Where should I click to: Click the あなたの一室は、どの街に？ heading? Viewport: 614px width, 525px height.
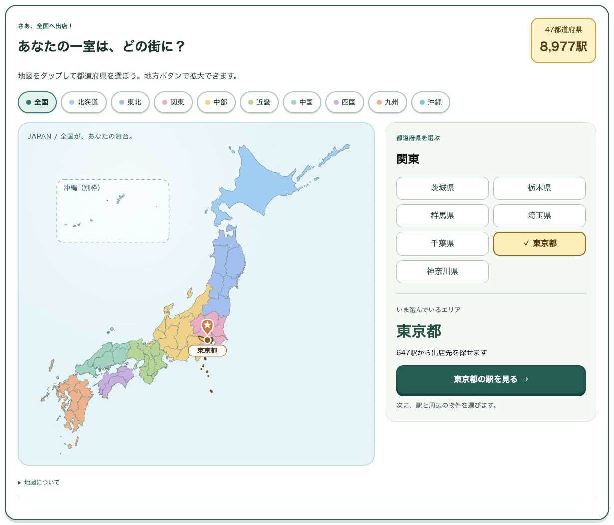[102, 46]
